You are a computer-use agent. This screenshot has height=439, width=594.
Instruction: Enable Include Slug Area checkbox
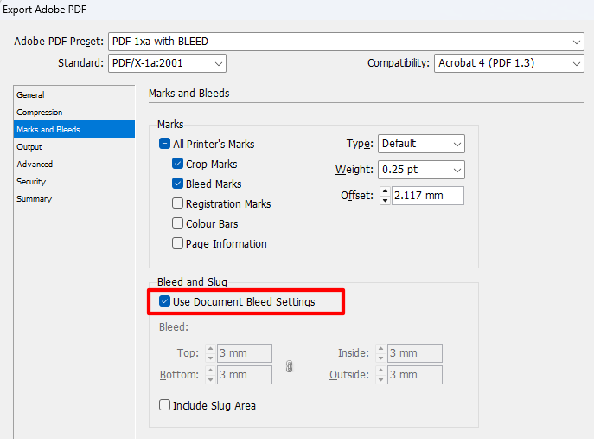[164, 405]
